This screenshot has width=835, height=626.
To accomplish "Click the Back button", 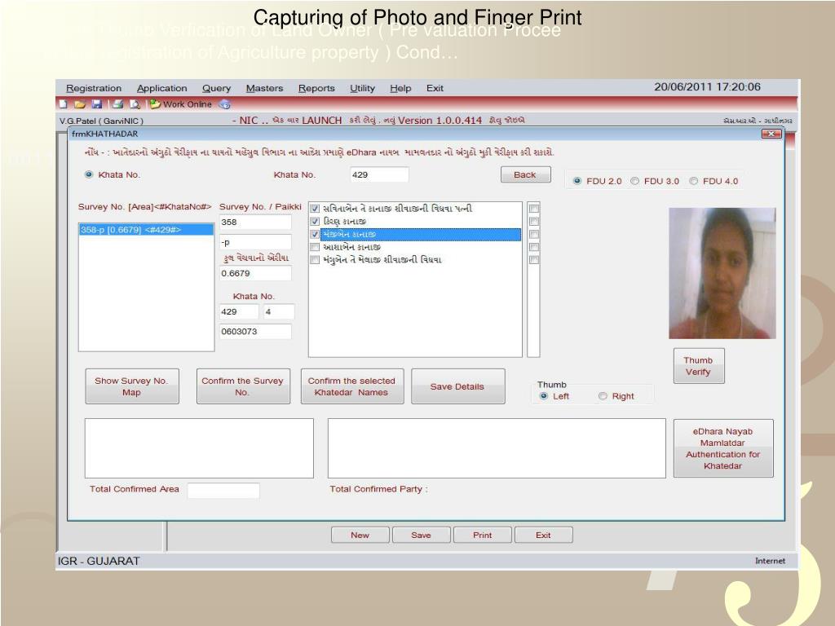I will tap(526, 174).
